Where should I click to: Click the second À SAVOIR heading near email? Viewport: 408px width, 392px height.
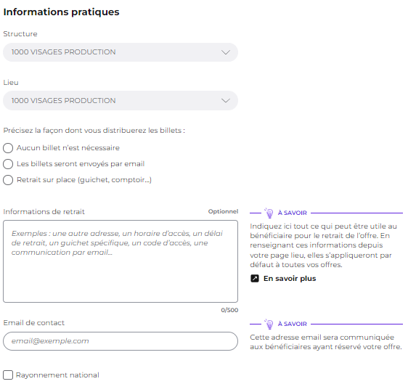[x=293, y=324]
